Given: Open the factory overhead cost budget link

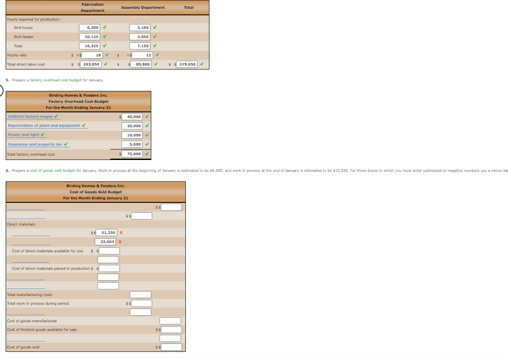Looking at the screenshot, I should point(56,80).
